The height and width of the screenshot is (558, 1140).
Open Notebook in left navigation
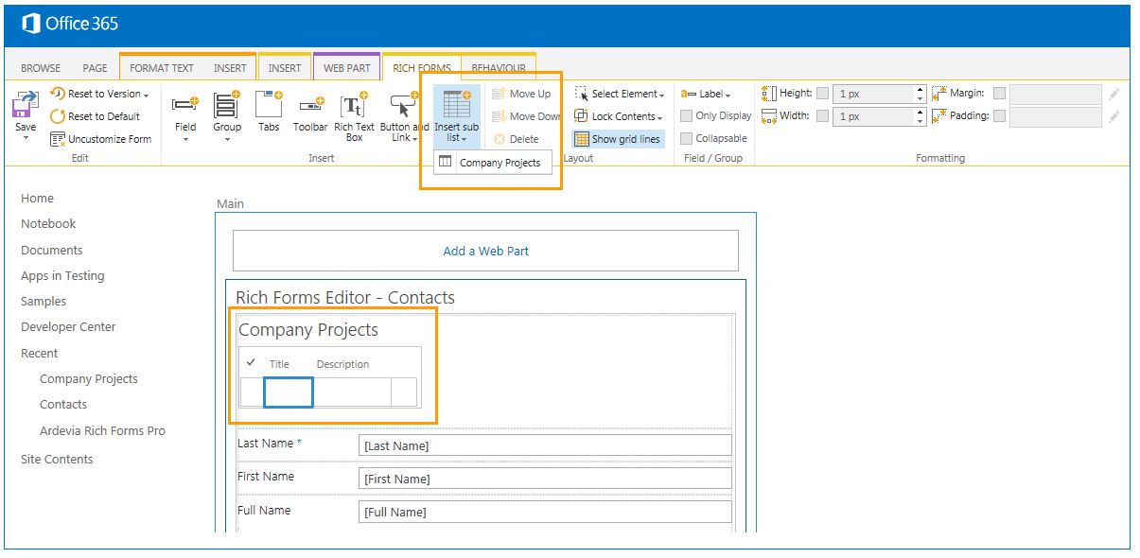tap(48, 223)
